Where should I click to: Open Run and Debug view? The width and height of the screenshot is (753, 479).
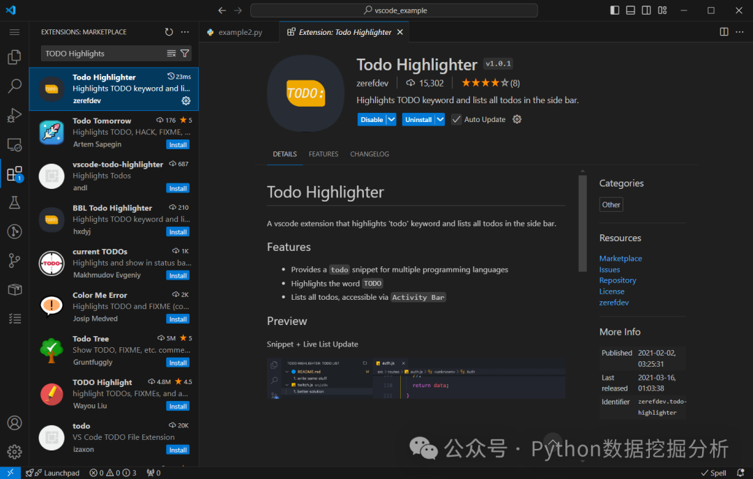[15, 115]
